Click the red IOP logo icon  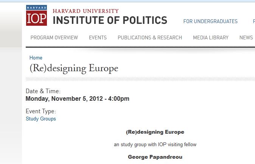[36, 18]
